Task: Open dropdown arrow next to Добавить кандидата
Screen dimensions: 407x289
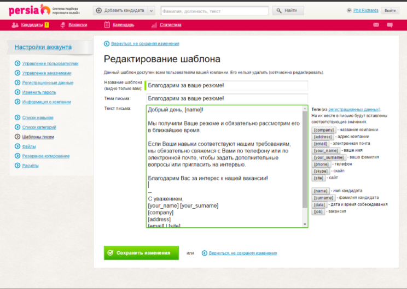Action: click(x=152, y=11)
